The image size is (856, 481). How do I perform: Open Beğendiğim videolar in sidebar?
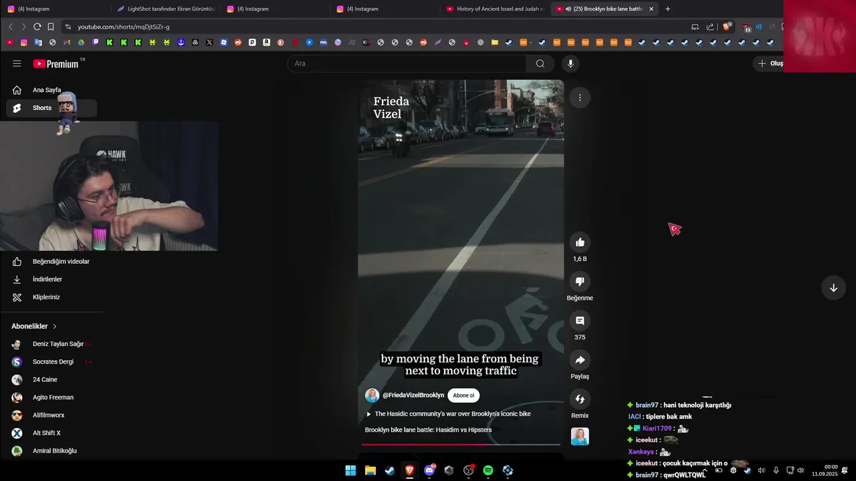(51, 262)
